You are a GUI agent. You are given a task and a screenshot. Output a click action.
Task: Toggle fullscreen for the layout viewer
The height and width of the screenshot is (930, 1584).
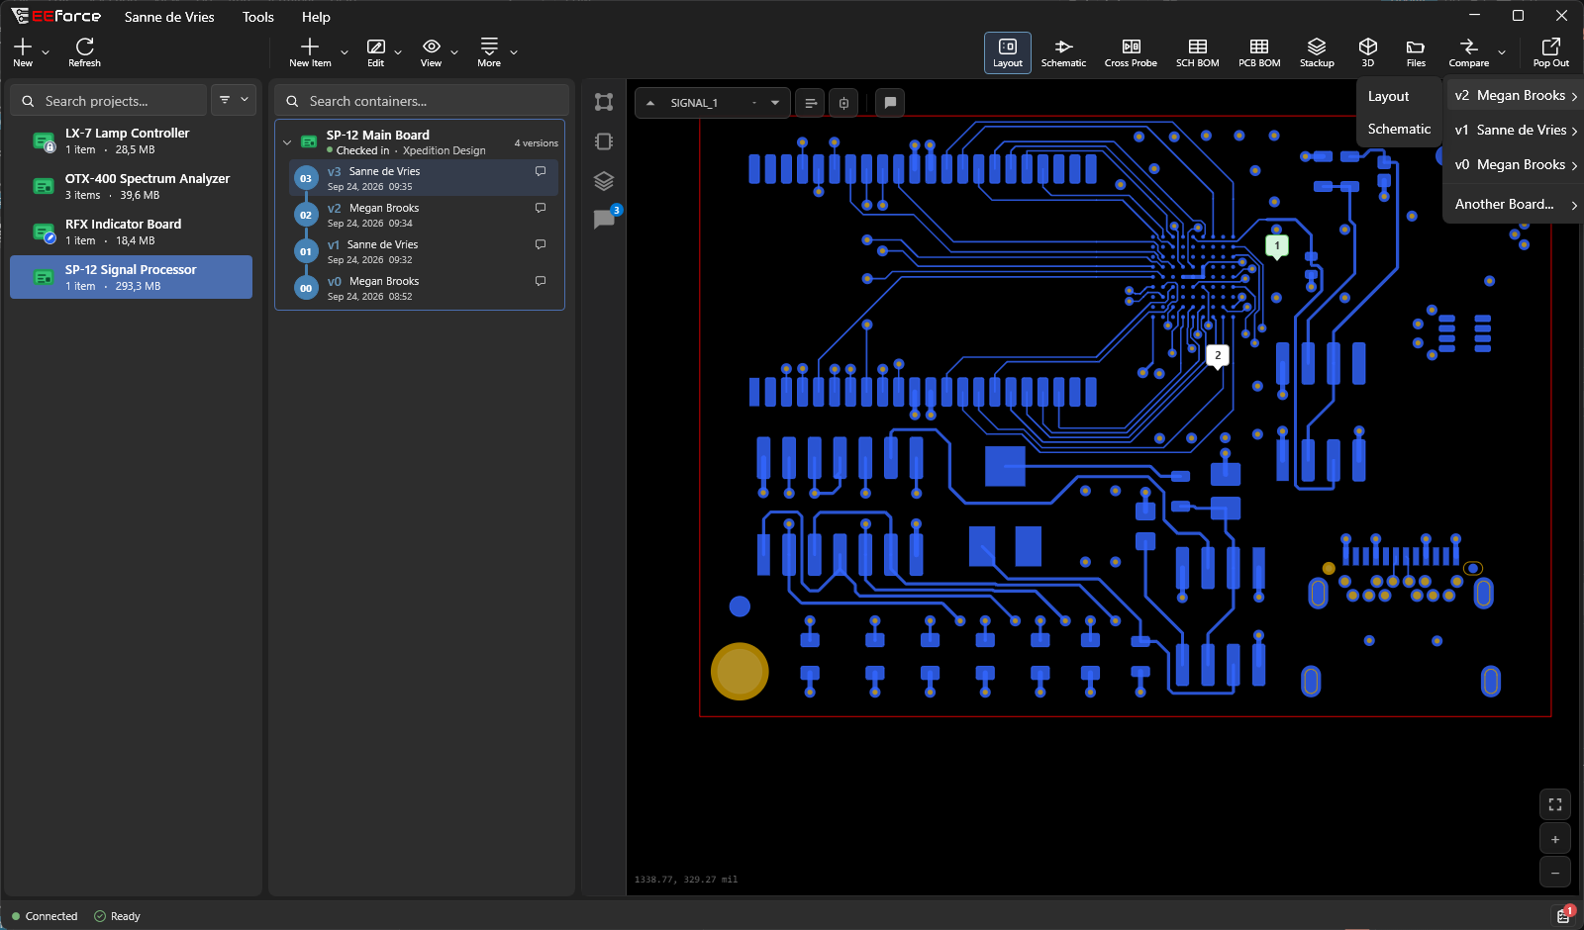point(1555,804)
